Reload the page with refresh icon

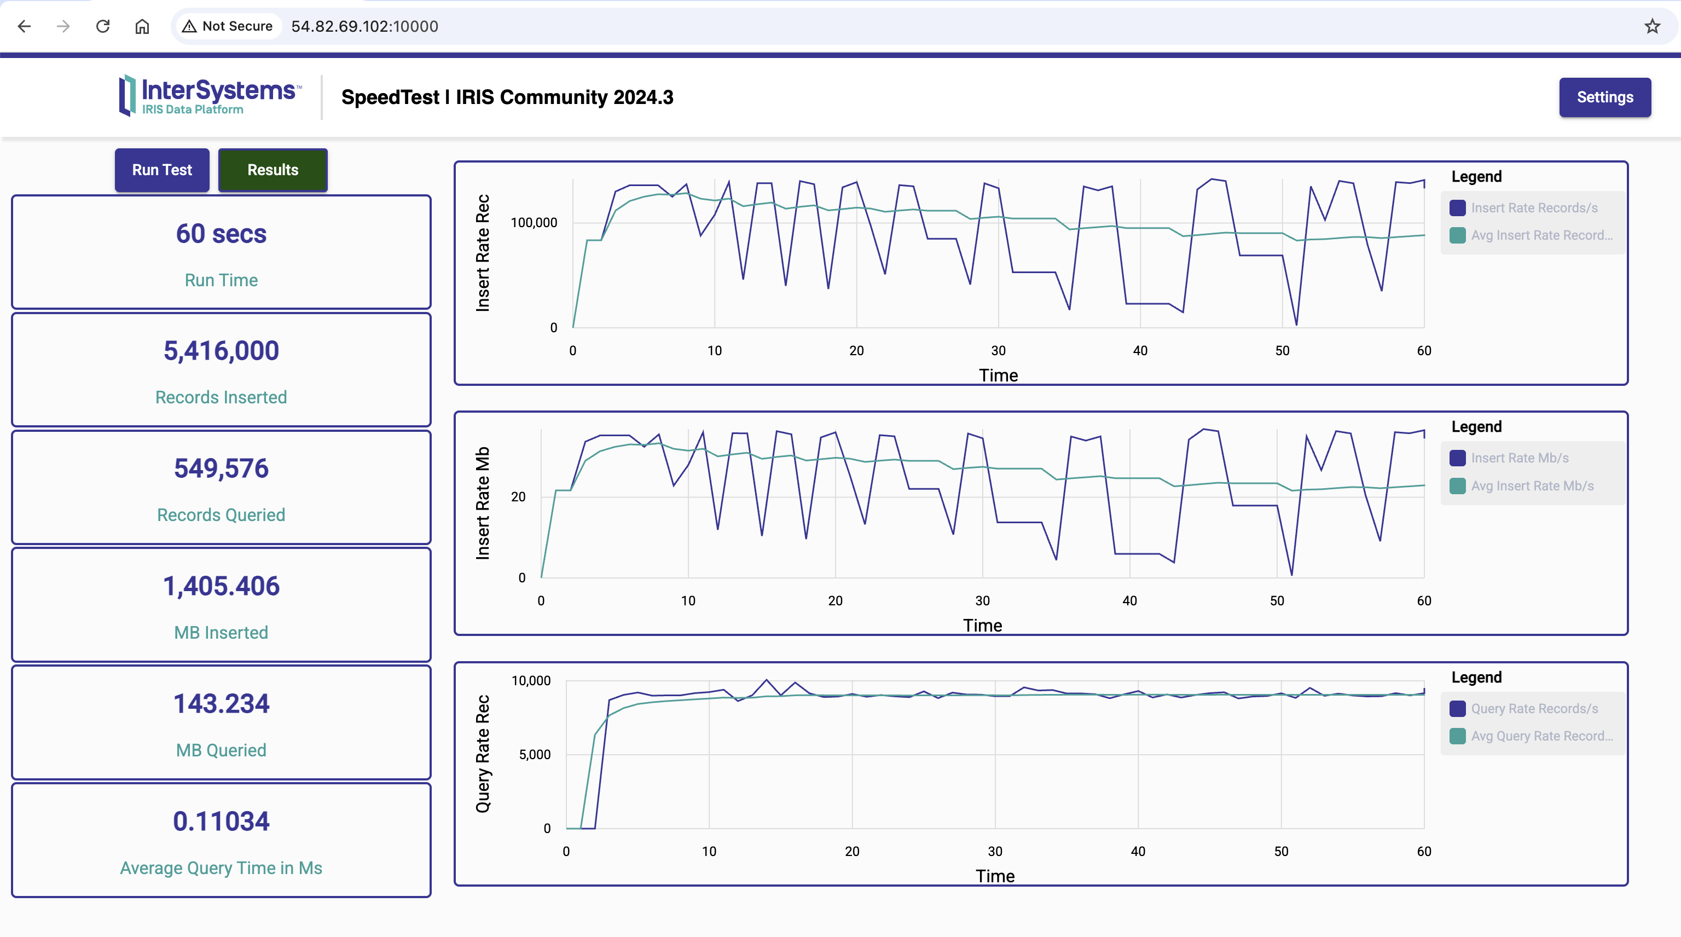tap(102, 26)
